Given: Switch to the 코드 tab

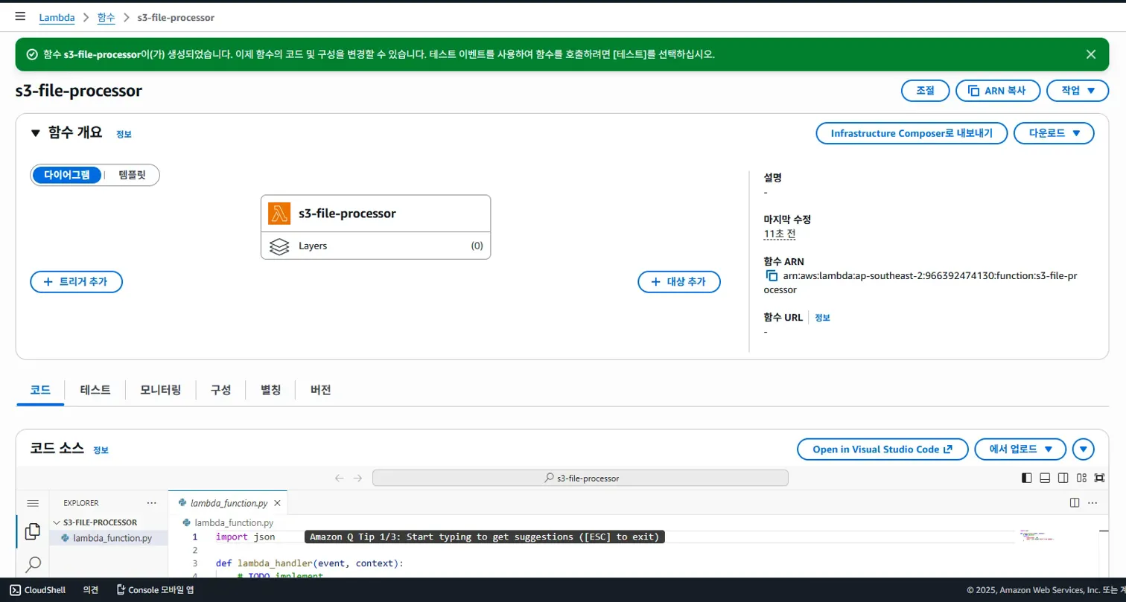Looking at the screenshot, I should click(40, 390).
